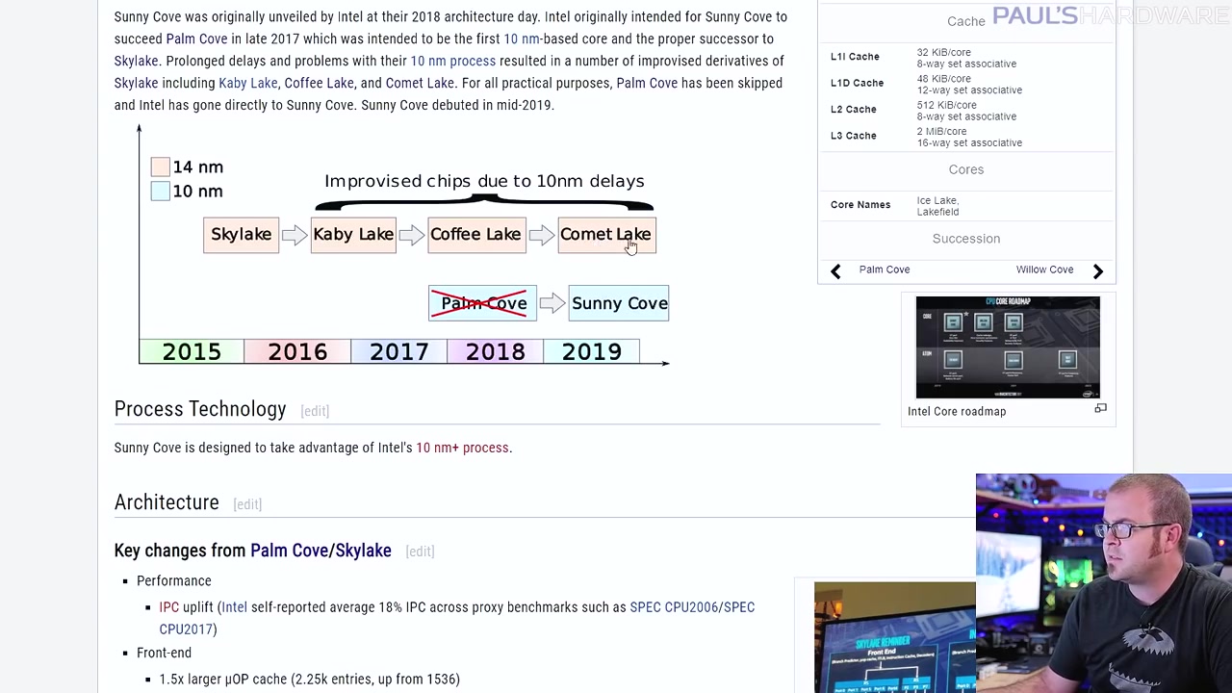Viewport: 1232px width, 693px height.
Task: Open Palm Cove link in Key changes heading
Action: 289,551
